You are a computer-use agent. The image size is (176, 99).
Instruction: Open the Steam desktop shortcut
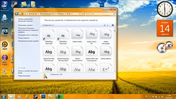pos(14,4)
